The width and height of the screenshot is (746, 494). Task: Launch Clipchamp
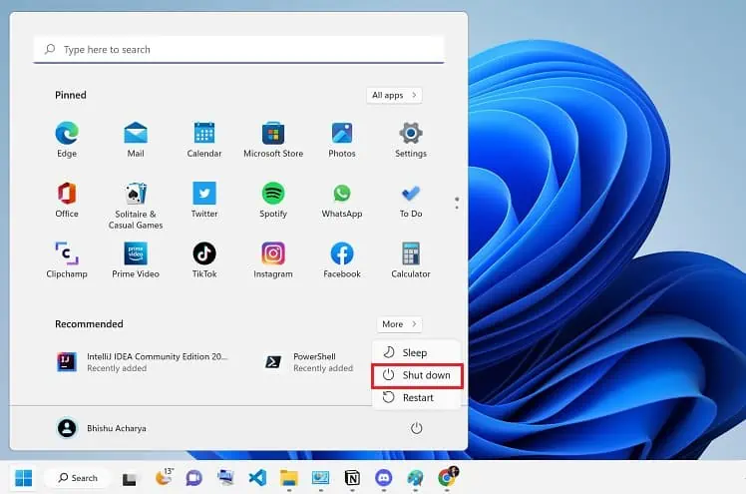[x=67, y=259]
